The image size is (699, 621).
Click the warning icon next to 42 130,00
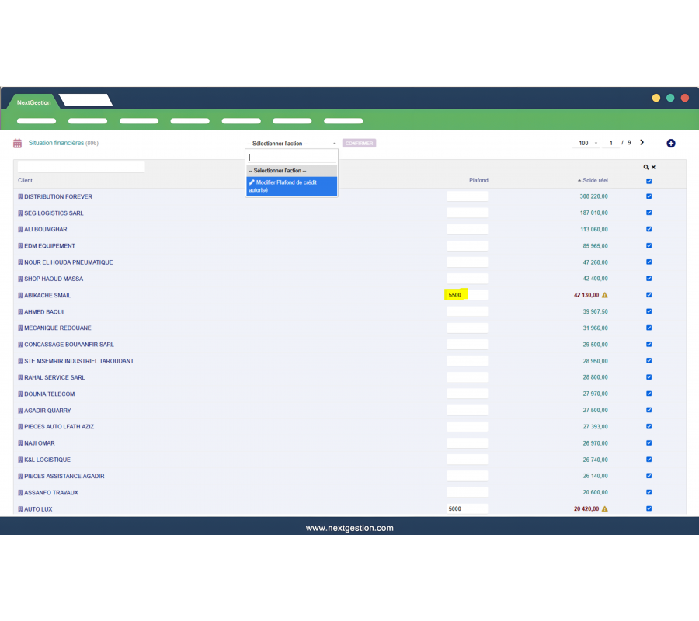pyautogui.click(x=604, y=295)
